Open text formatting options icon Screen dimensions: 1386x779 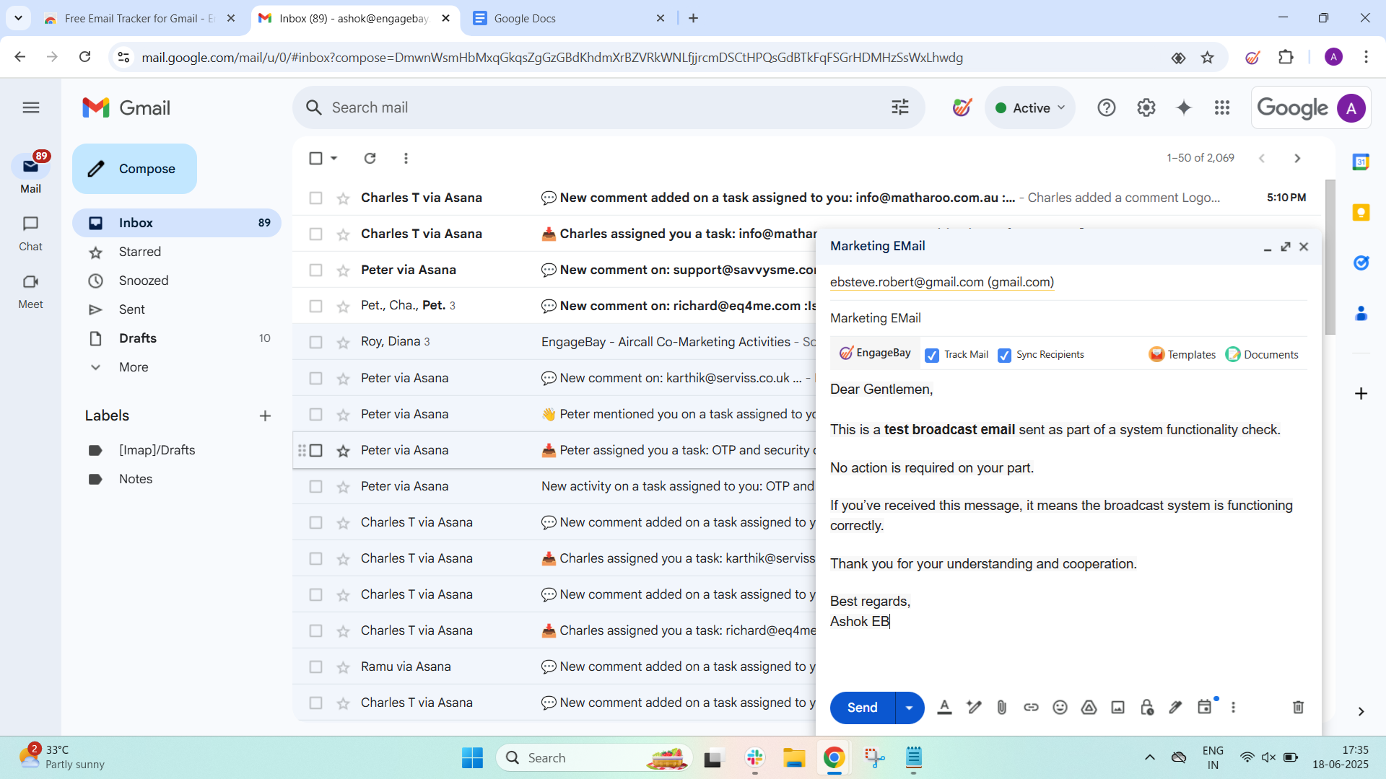click(944, 708)
